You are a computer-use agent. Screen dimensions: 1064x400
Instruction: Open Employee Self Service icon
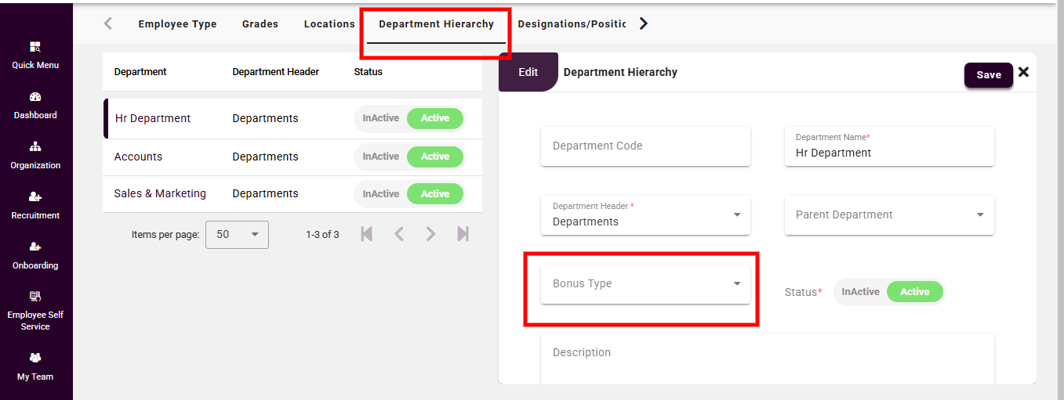[35, 297]
